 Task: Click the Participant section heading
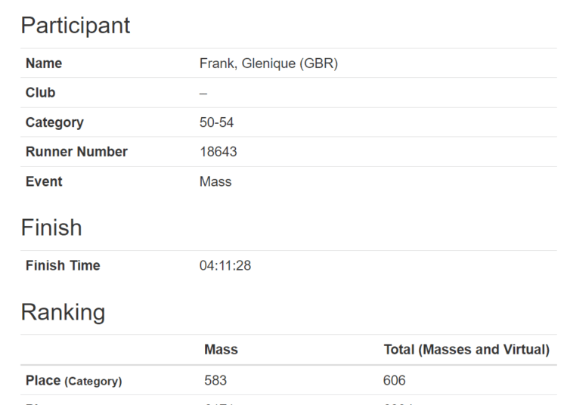75,26
